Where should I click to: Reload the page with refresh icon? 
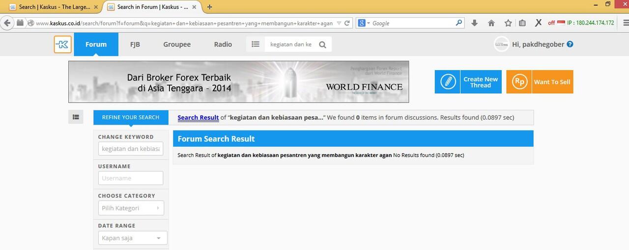point(347,23)
